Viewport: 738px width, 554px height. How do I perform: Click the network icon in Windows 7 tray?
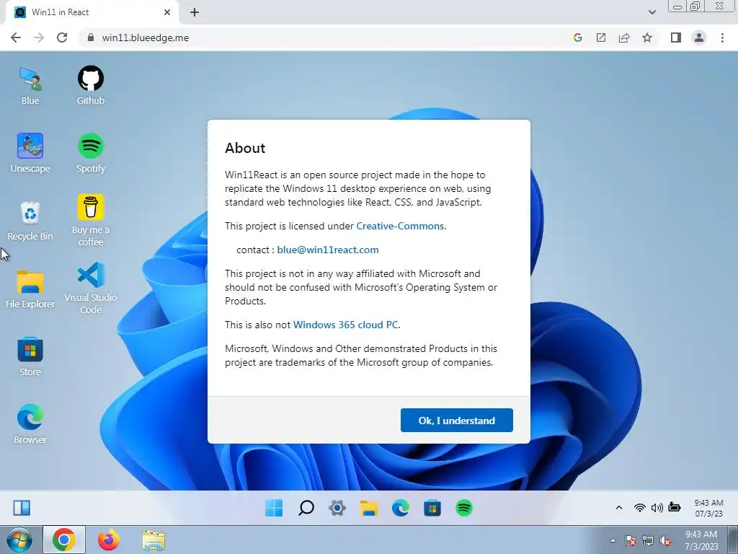coord(648,541)
